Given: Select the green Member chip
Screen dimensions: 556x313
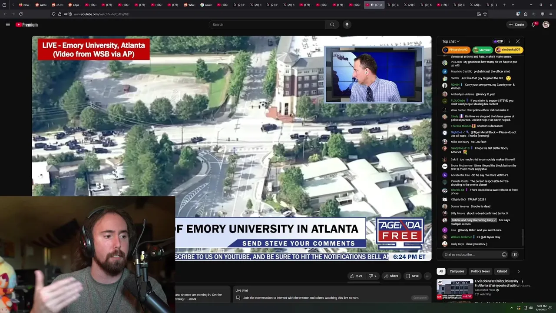Looking at the screenshot, I should [x=483, y=50].
